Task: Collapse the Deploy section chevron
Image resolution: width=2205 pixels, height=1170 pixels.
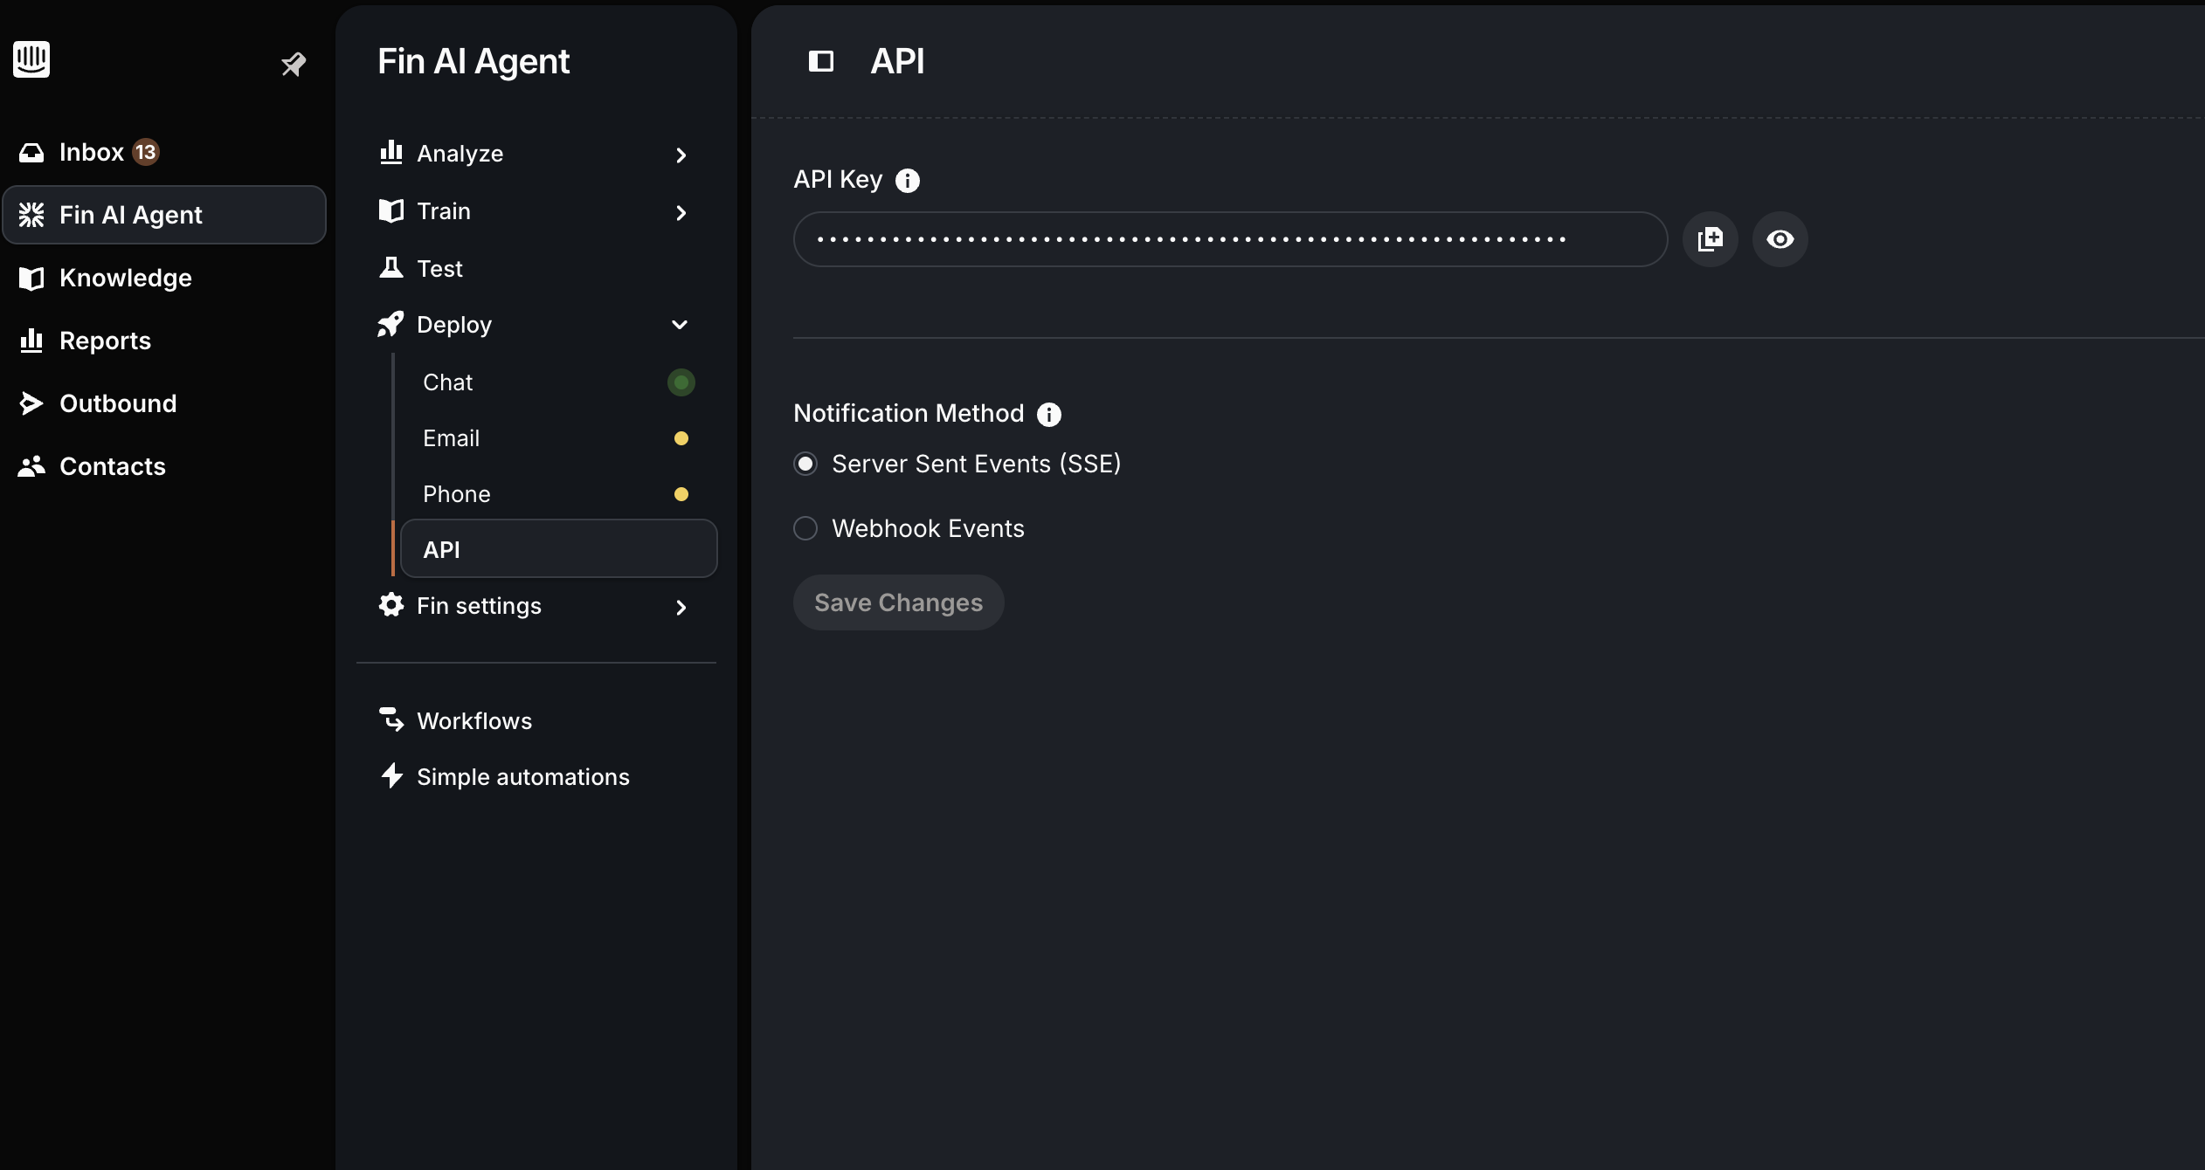Action: 680,325
